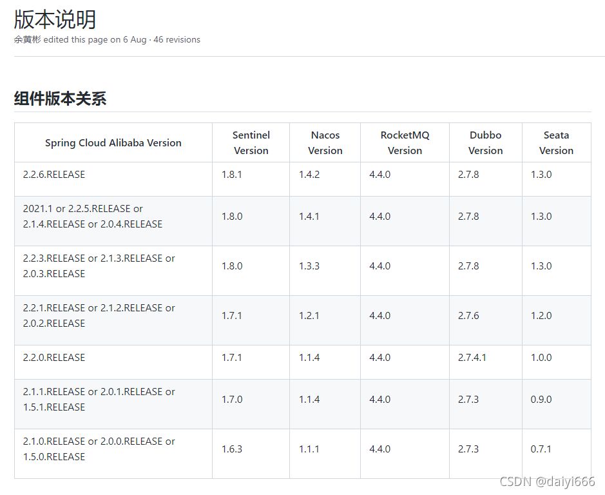The height and width of the screenshot is (495, 605).
Task: Click Nacos 1.1.4 in the 2.2.0.RELEASE row
Action: [x=325, y=362]
